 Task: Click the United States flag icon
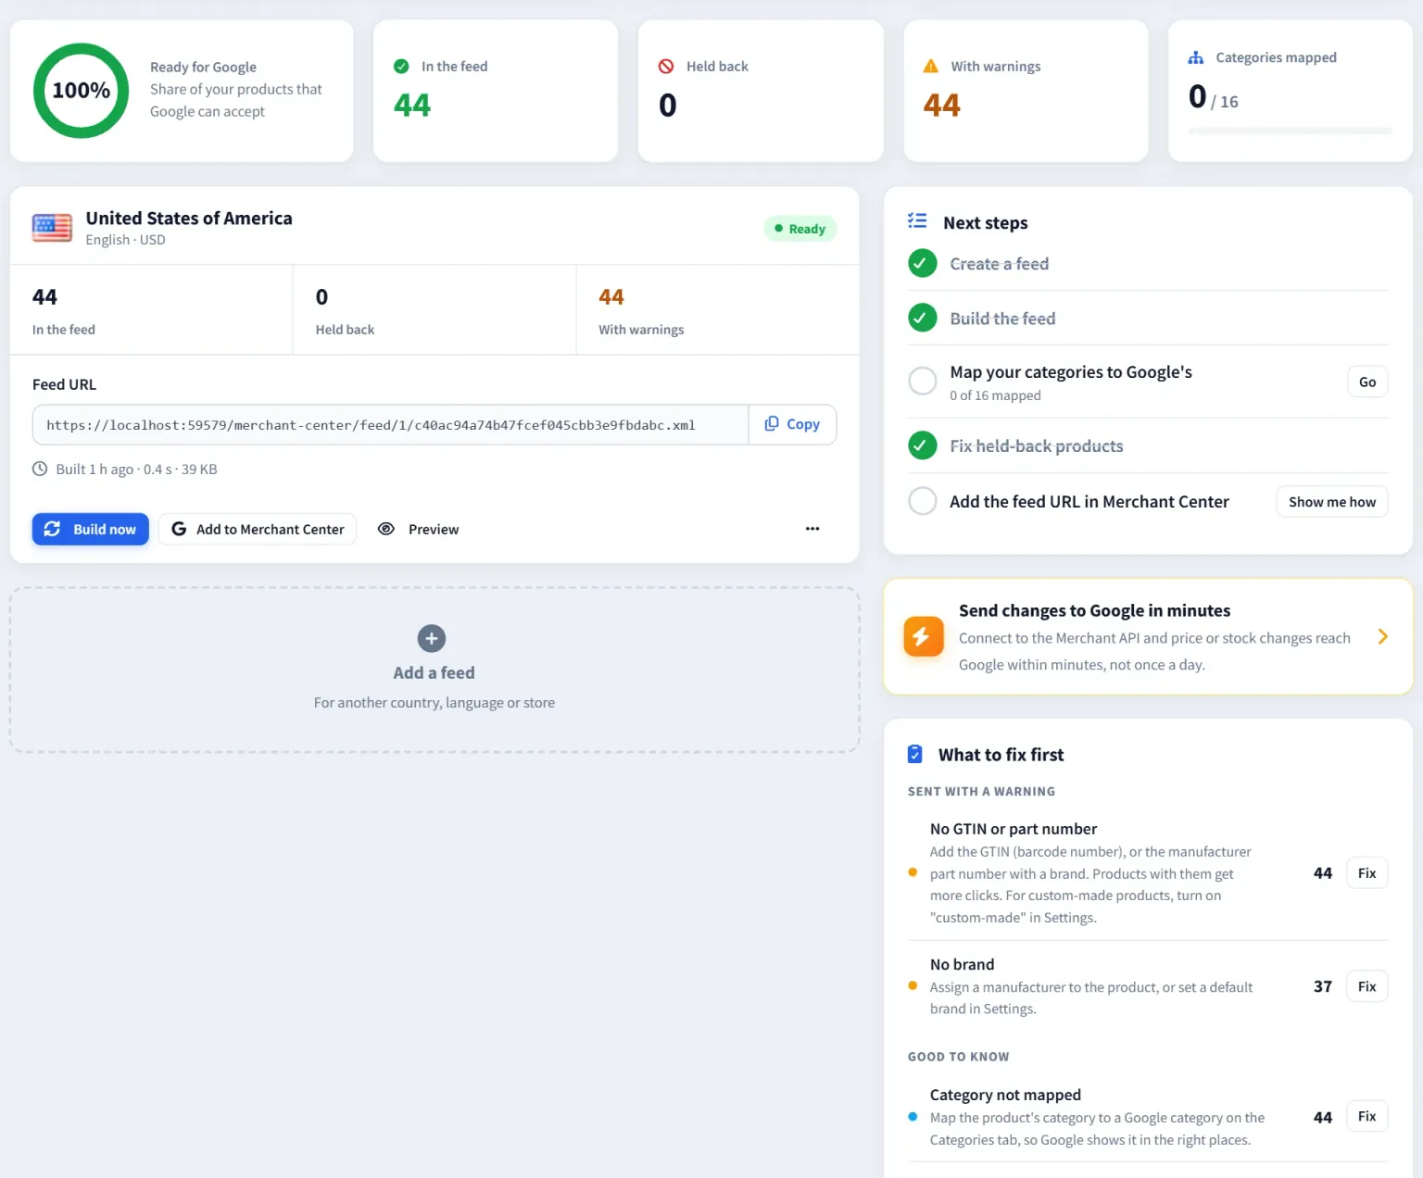coord(52,227)
